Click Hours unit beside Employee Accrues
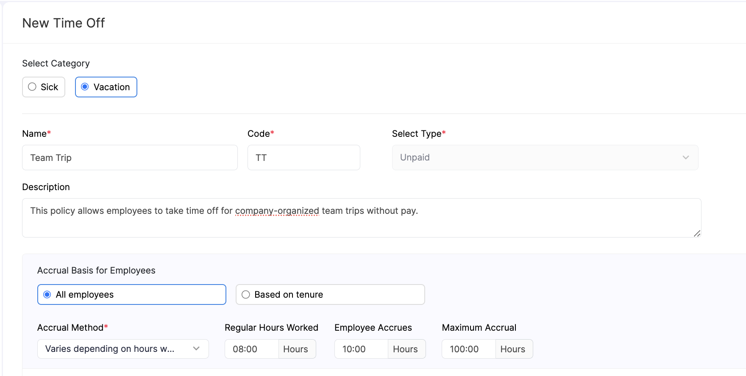 (406, 349)
